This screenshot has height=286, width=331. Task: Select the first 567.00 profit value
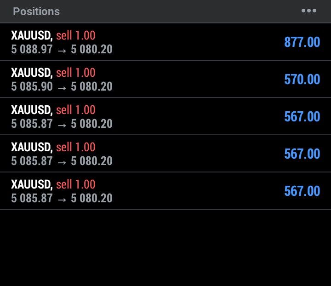[302, 117]
